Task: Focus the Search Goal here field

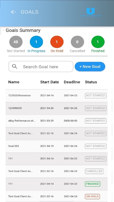Action: click(41, 66)
